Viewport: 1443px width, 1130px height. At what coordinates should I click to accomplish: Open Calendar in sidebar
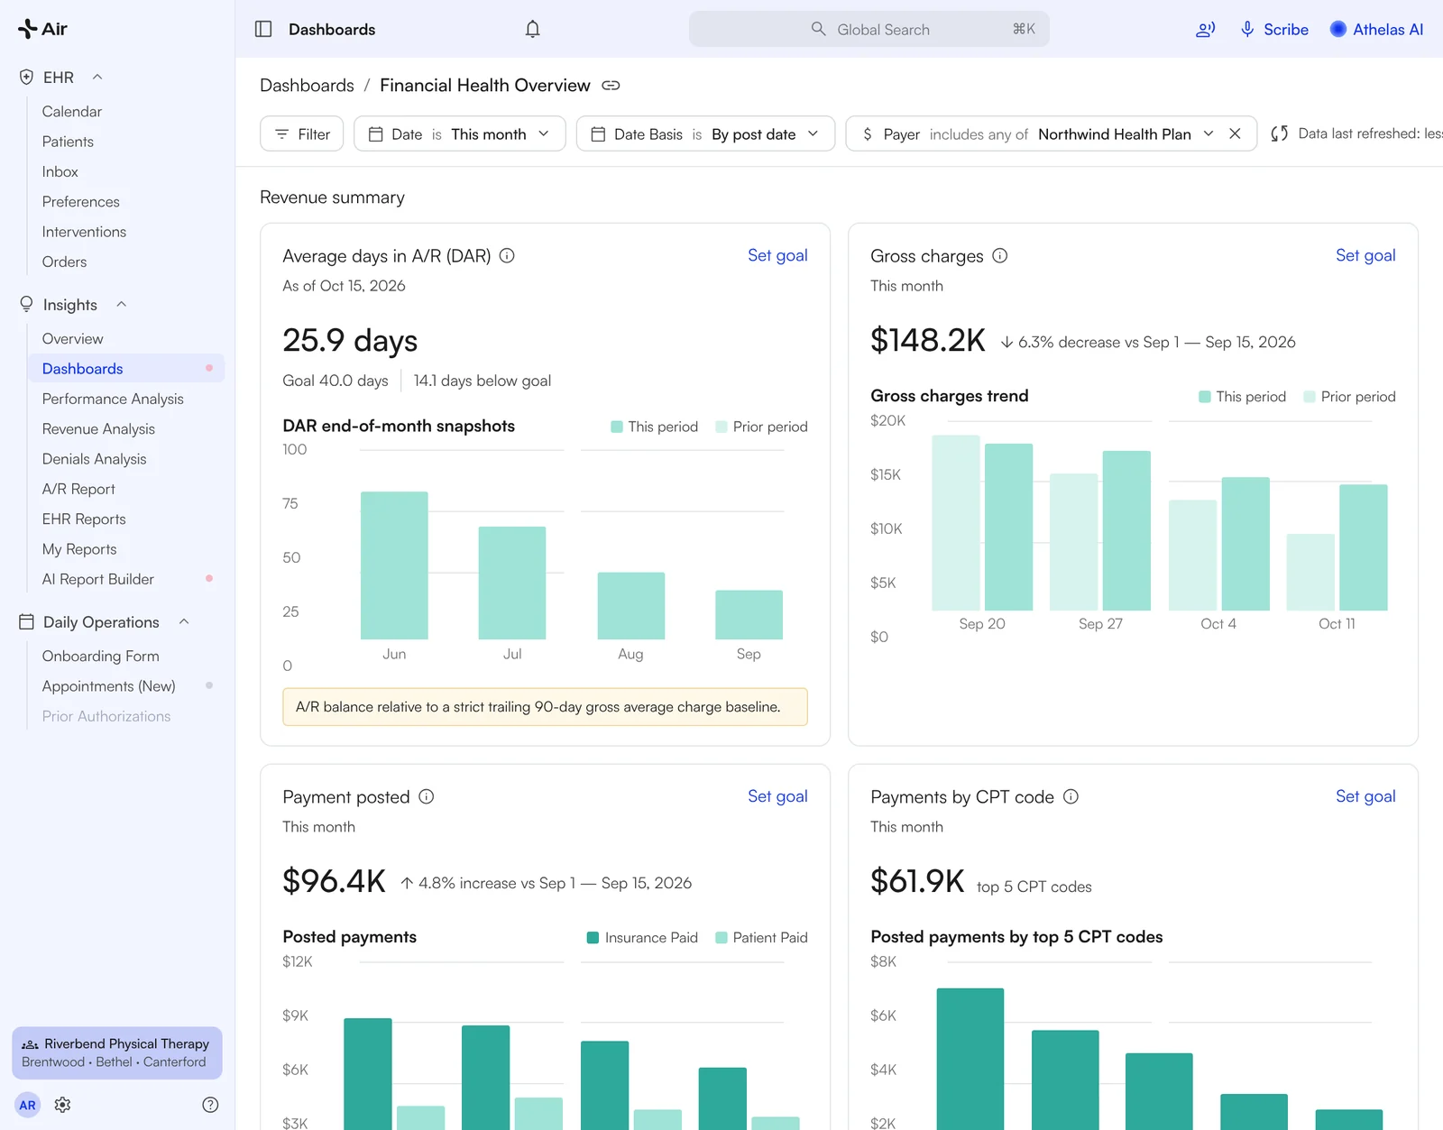click(x=72, y=112)
